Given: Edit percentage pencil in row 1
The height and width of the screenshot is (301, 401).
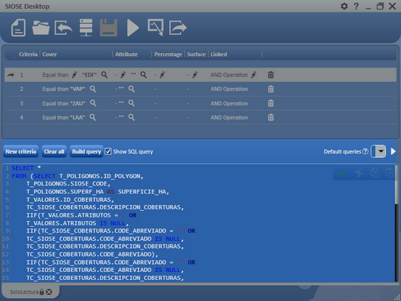Looking at the screenshot, I should click(162, 75).
